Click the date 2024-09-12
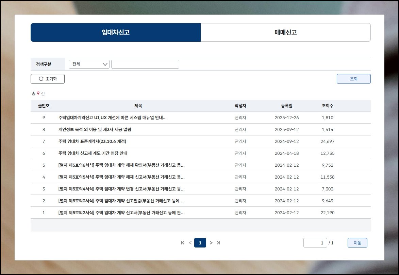The width and height of the screenshot is (399, 275). (287, 142)
